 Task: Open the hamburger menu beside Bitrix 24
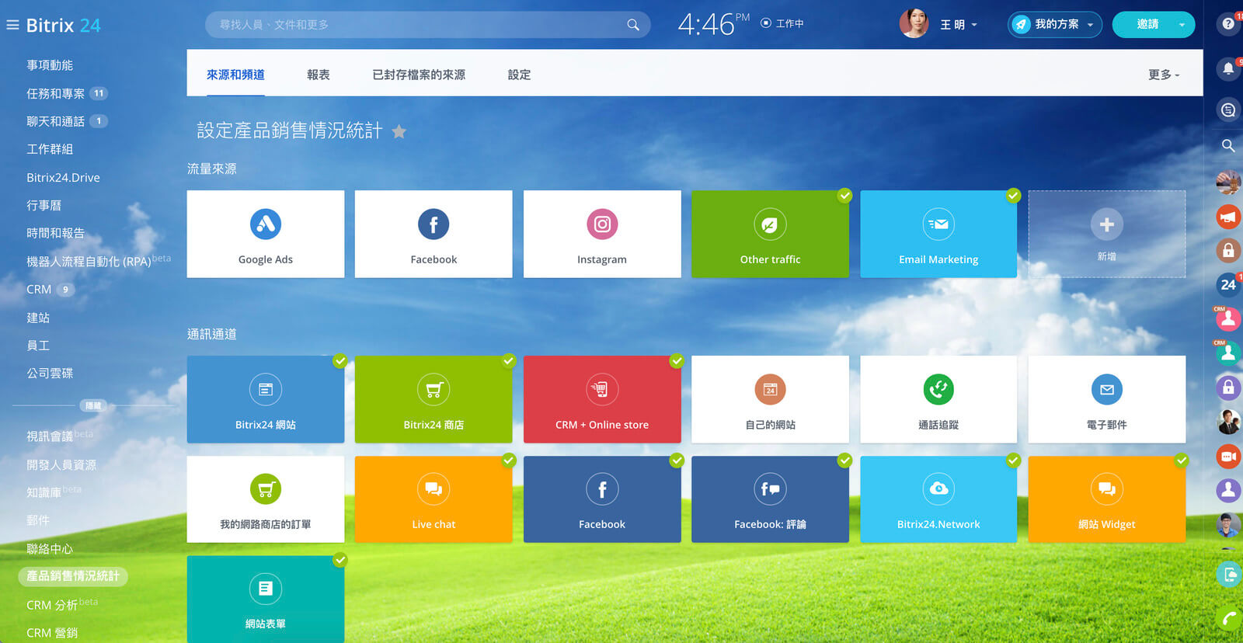(x=12, y=25)
